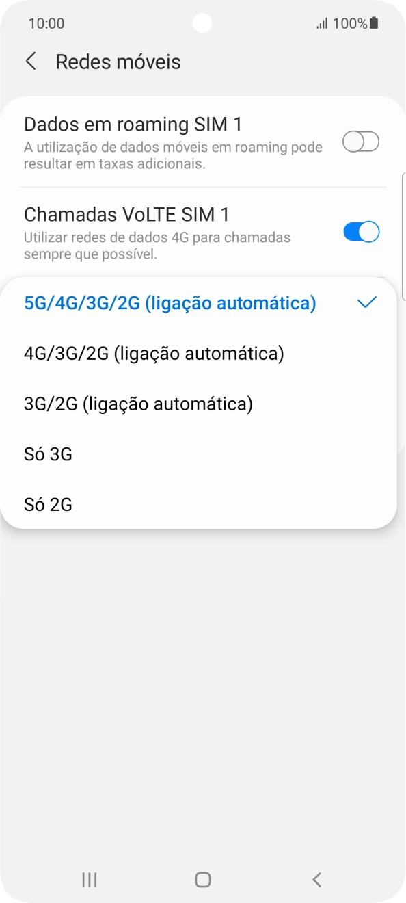Tap the back arrow to leave Redes móveis
406x903 pixels.
coord(31,62)
